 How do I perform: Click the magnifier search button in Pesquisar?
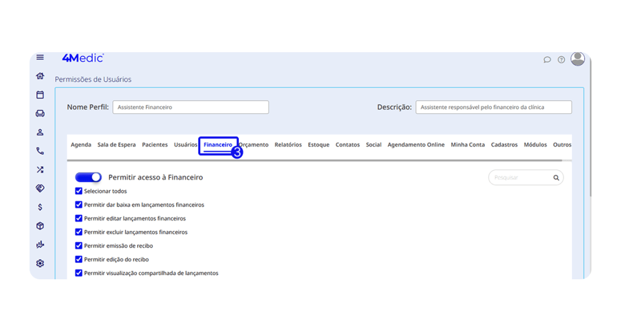[556, 178]
